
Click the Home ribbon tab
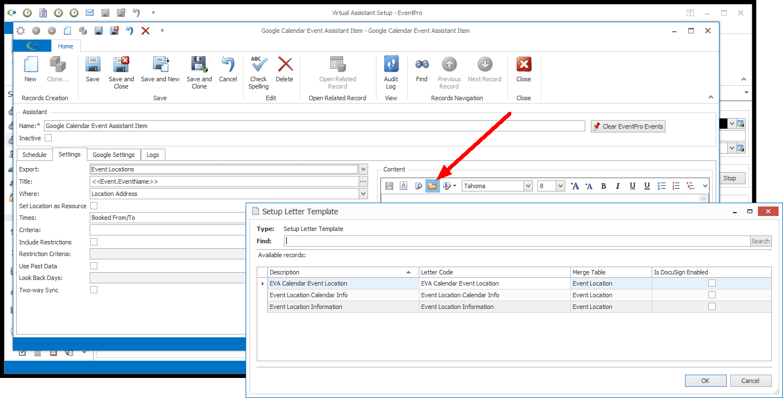click(66, 46)
